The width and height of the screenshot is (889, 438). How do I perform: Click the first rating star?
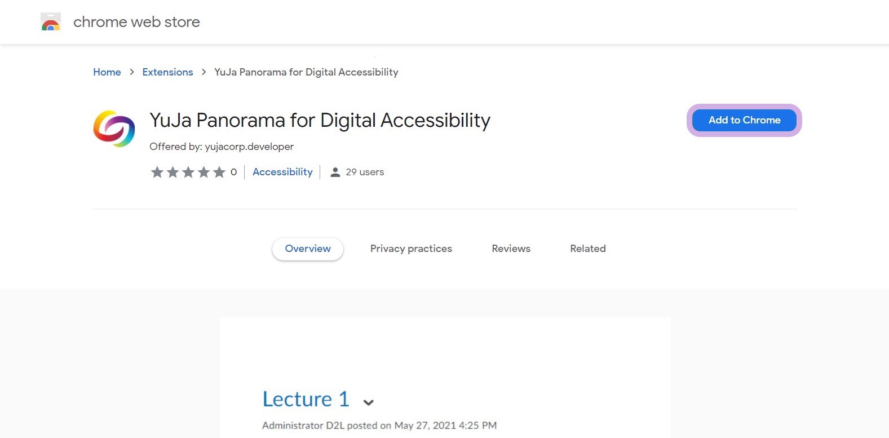tap(157, 172)
